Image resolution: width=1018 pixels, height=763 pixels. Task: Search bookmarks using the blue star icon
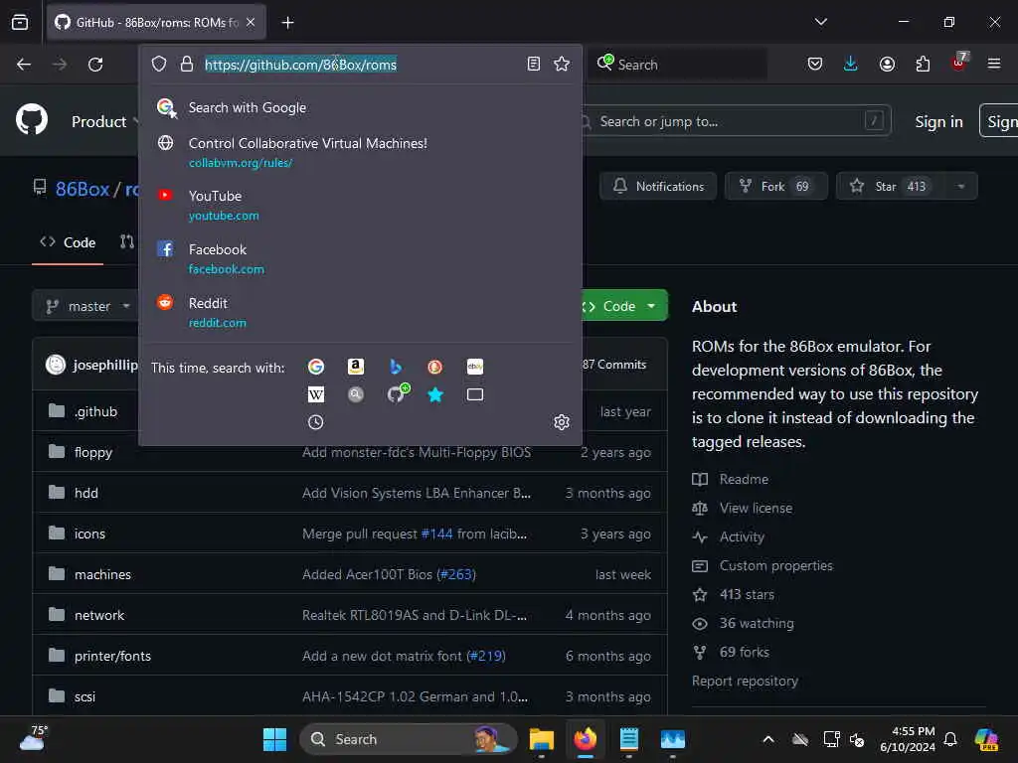coord(435,394)
